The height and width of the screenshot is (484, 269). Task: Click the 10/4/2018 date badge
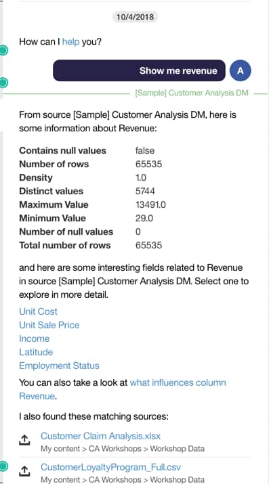pos(135,17)
